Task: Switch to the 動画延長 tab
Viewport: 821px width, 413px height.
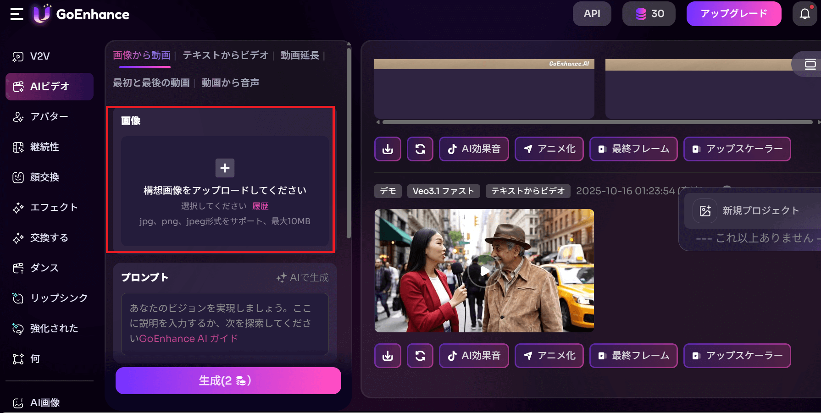Action: pos(300,55)
